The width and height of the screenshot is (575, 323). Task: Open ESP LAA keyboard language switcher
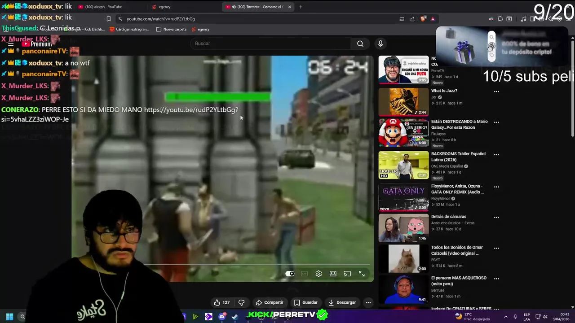point(526,317)
